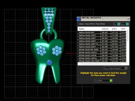Click the 30.29 grams value
135x101 pixels.
(x=105, y=58)
